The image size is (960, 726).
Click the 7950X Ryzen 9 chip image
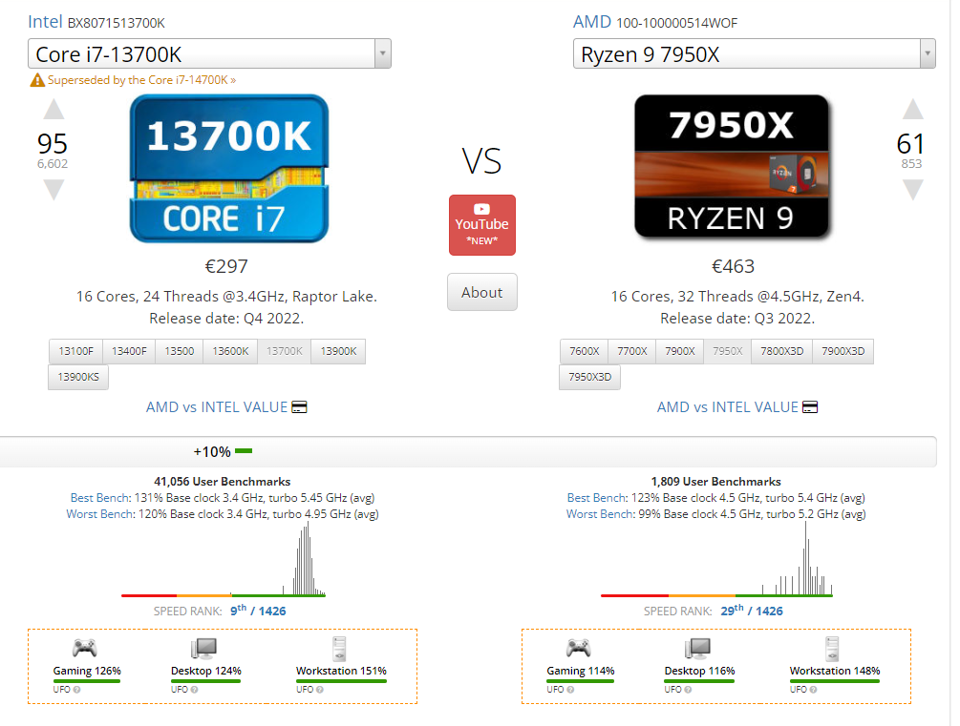pos(732,166)
